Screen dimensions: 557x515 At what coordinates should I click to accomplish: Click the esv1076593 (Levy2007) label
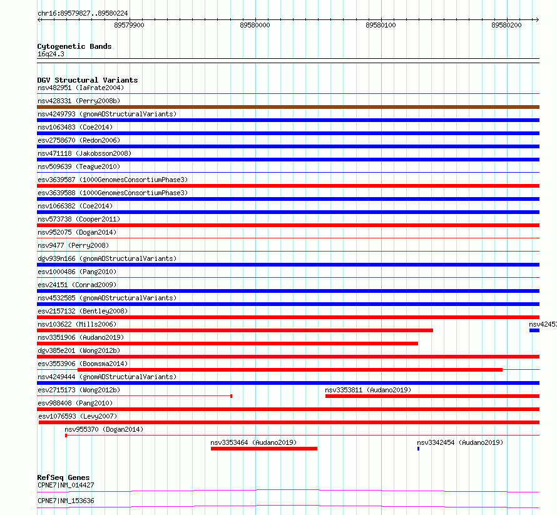pyautogui.click(x=78, y=416)
